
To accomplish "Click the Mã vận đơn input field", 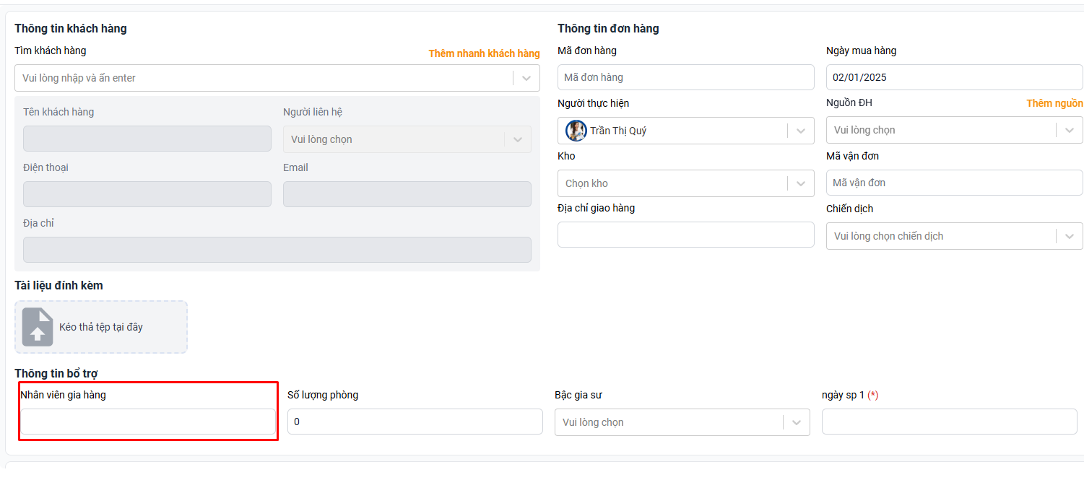I will click(x=953, y=183).
